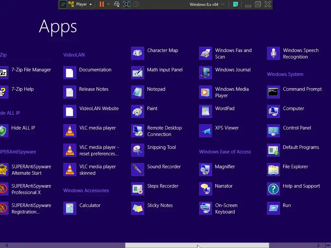
Task: Select the Windows Accessories group heading
Action: [x=86, y=191]
